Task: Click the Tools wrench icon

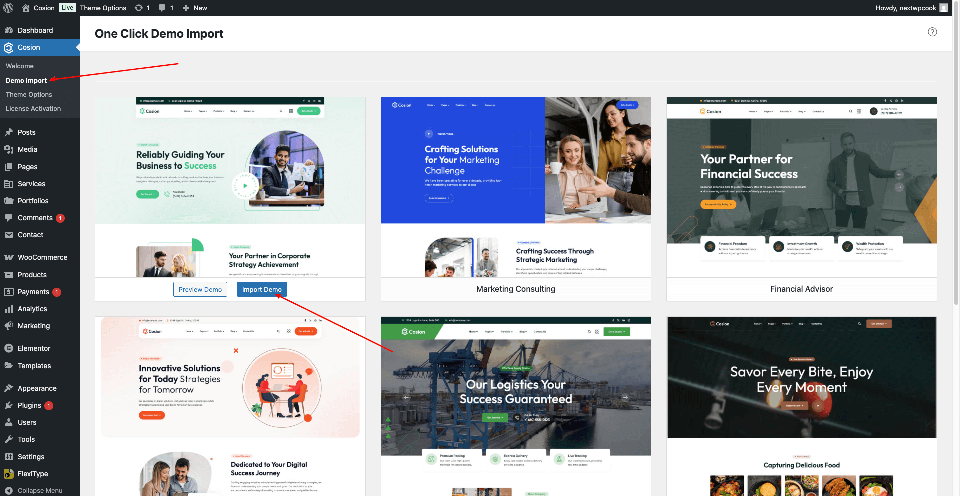Action: click(x=9, y=439)
